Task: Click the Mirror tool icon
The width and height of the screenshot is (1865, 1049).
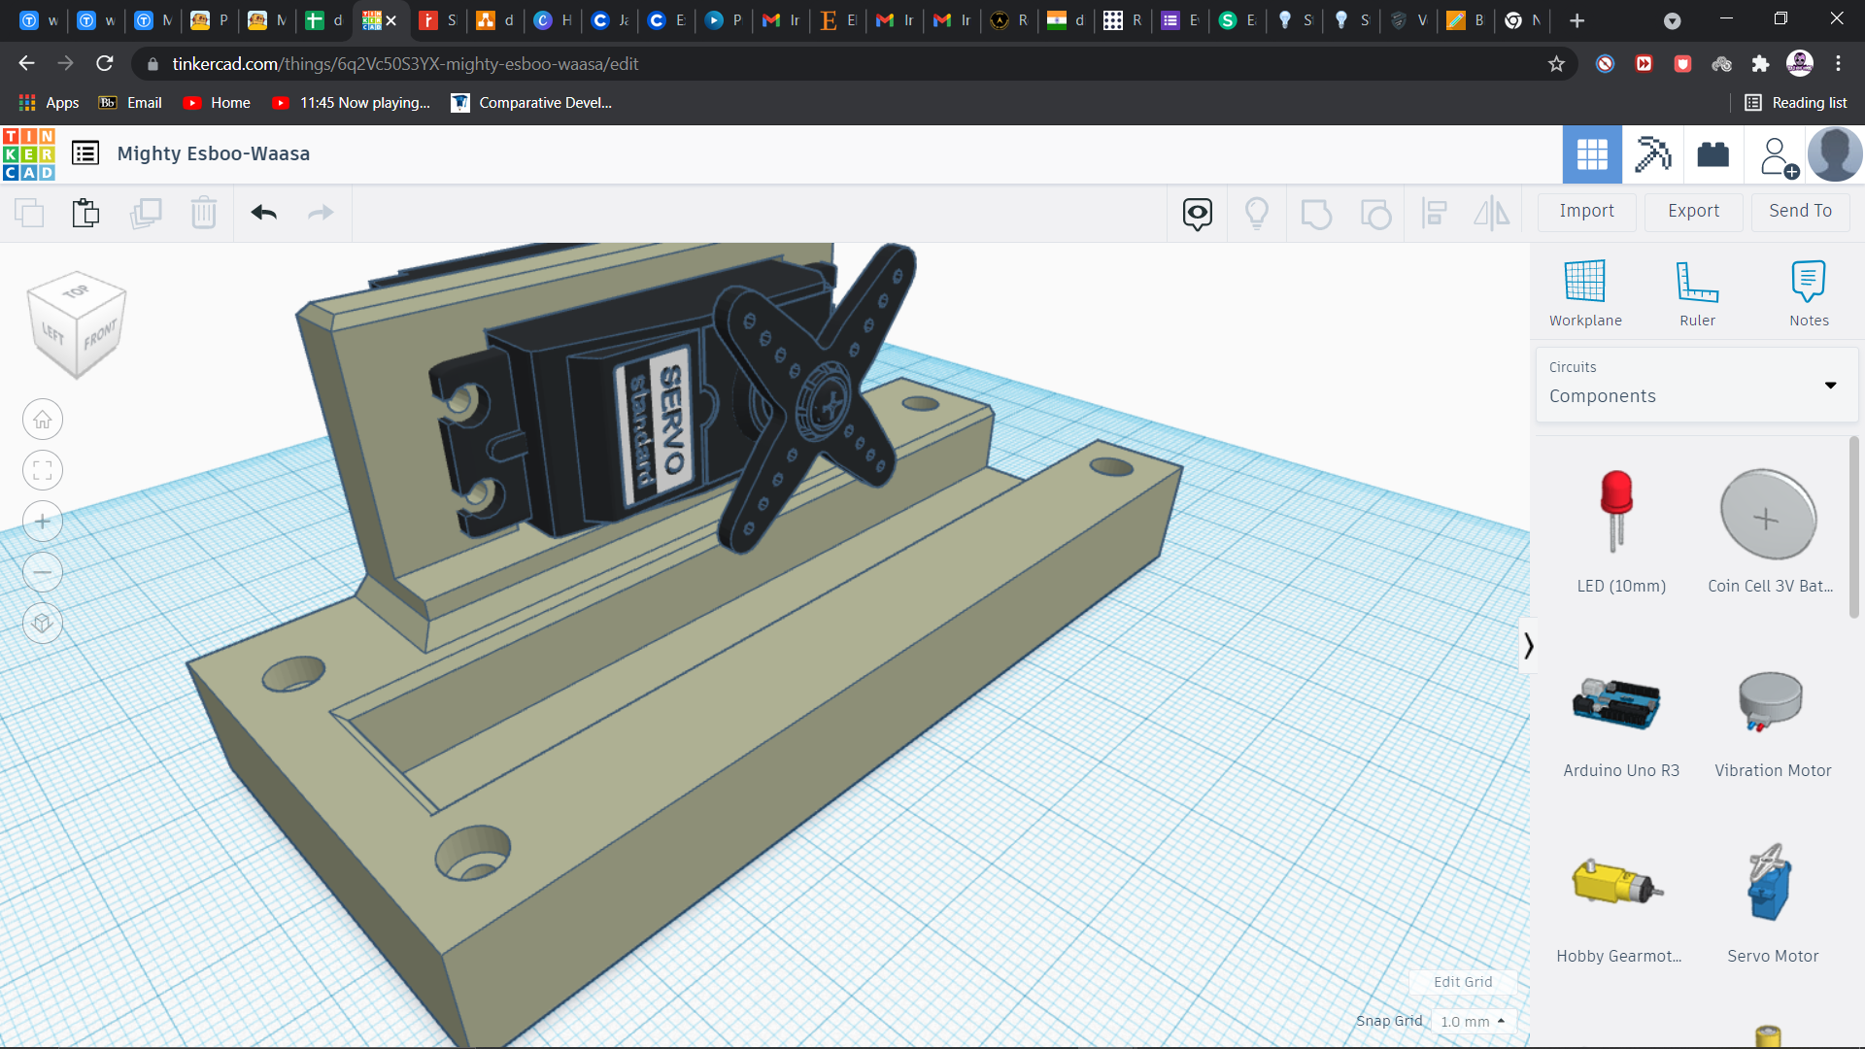Action: point(1492,213)
